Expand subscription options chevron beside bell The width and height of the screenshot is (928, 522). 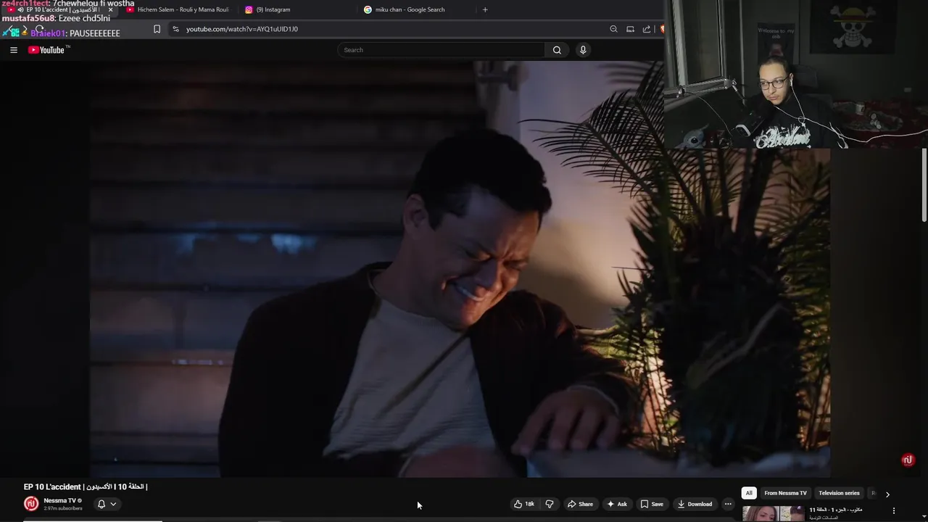[x=113, y=504]
